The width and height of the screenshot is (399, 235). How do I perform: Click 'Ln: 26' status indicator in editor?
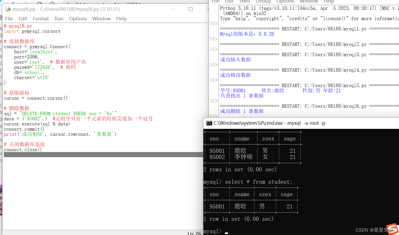pos(194,233)
